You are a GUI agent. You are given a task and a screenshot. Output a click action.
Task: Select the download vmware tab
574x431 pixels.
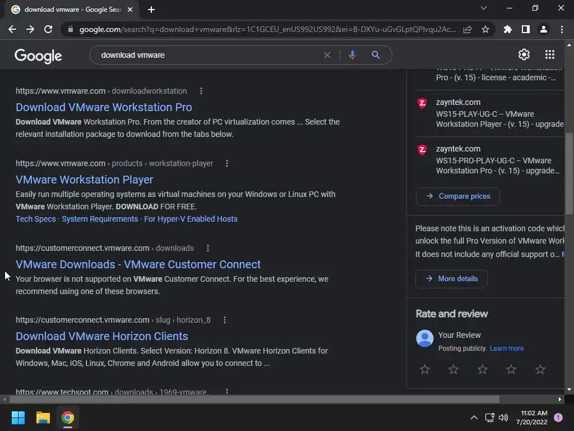[72, 10]
